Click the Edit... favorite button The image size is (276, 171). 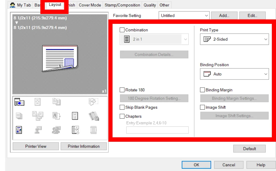pos(252,16)
